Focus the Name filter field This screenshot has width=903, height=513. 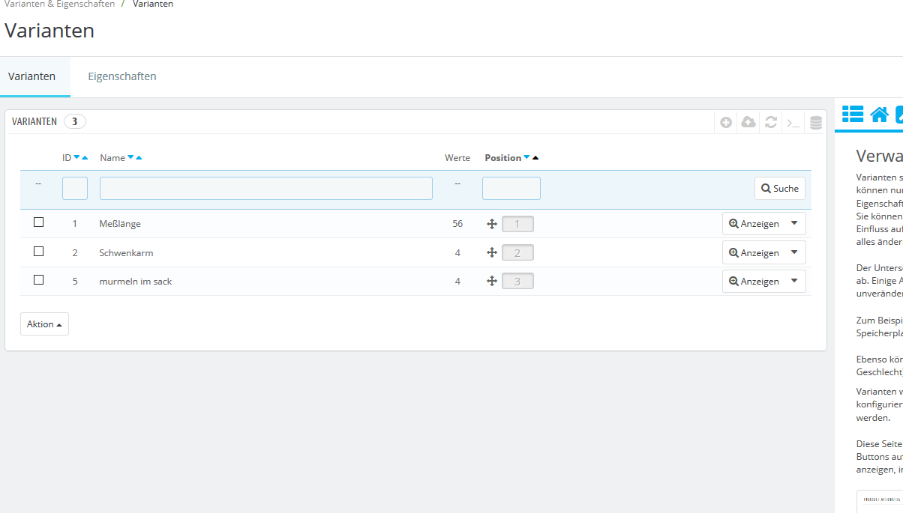click(266, 188)
